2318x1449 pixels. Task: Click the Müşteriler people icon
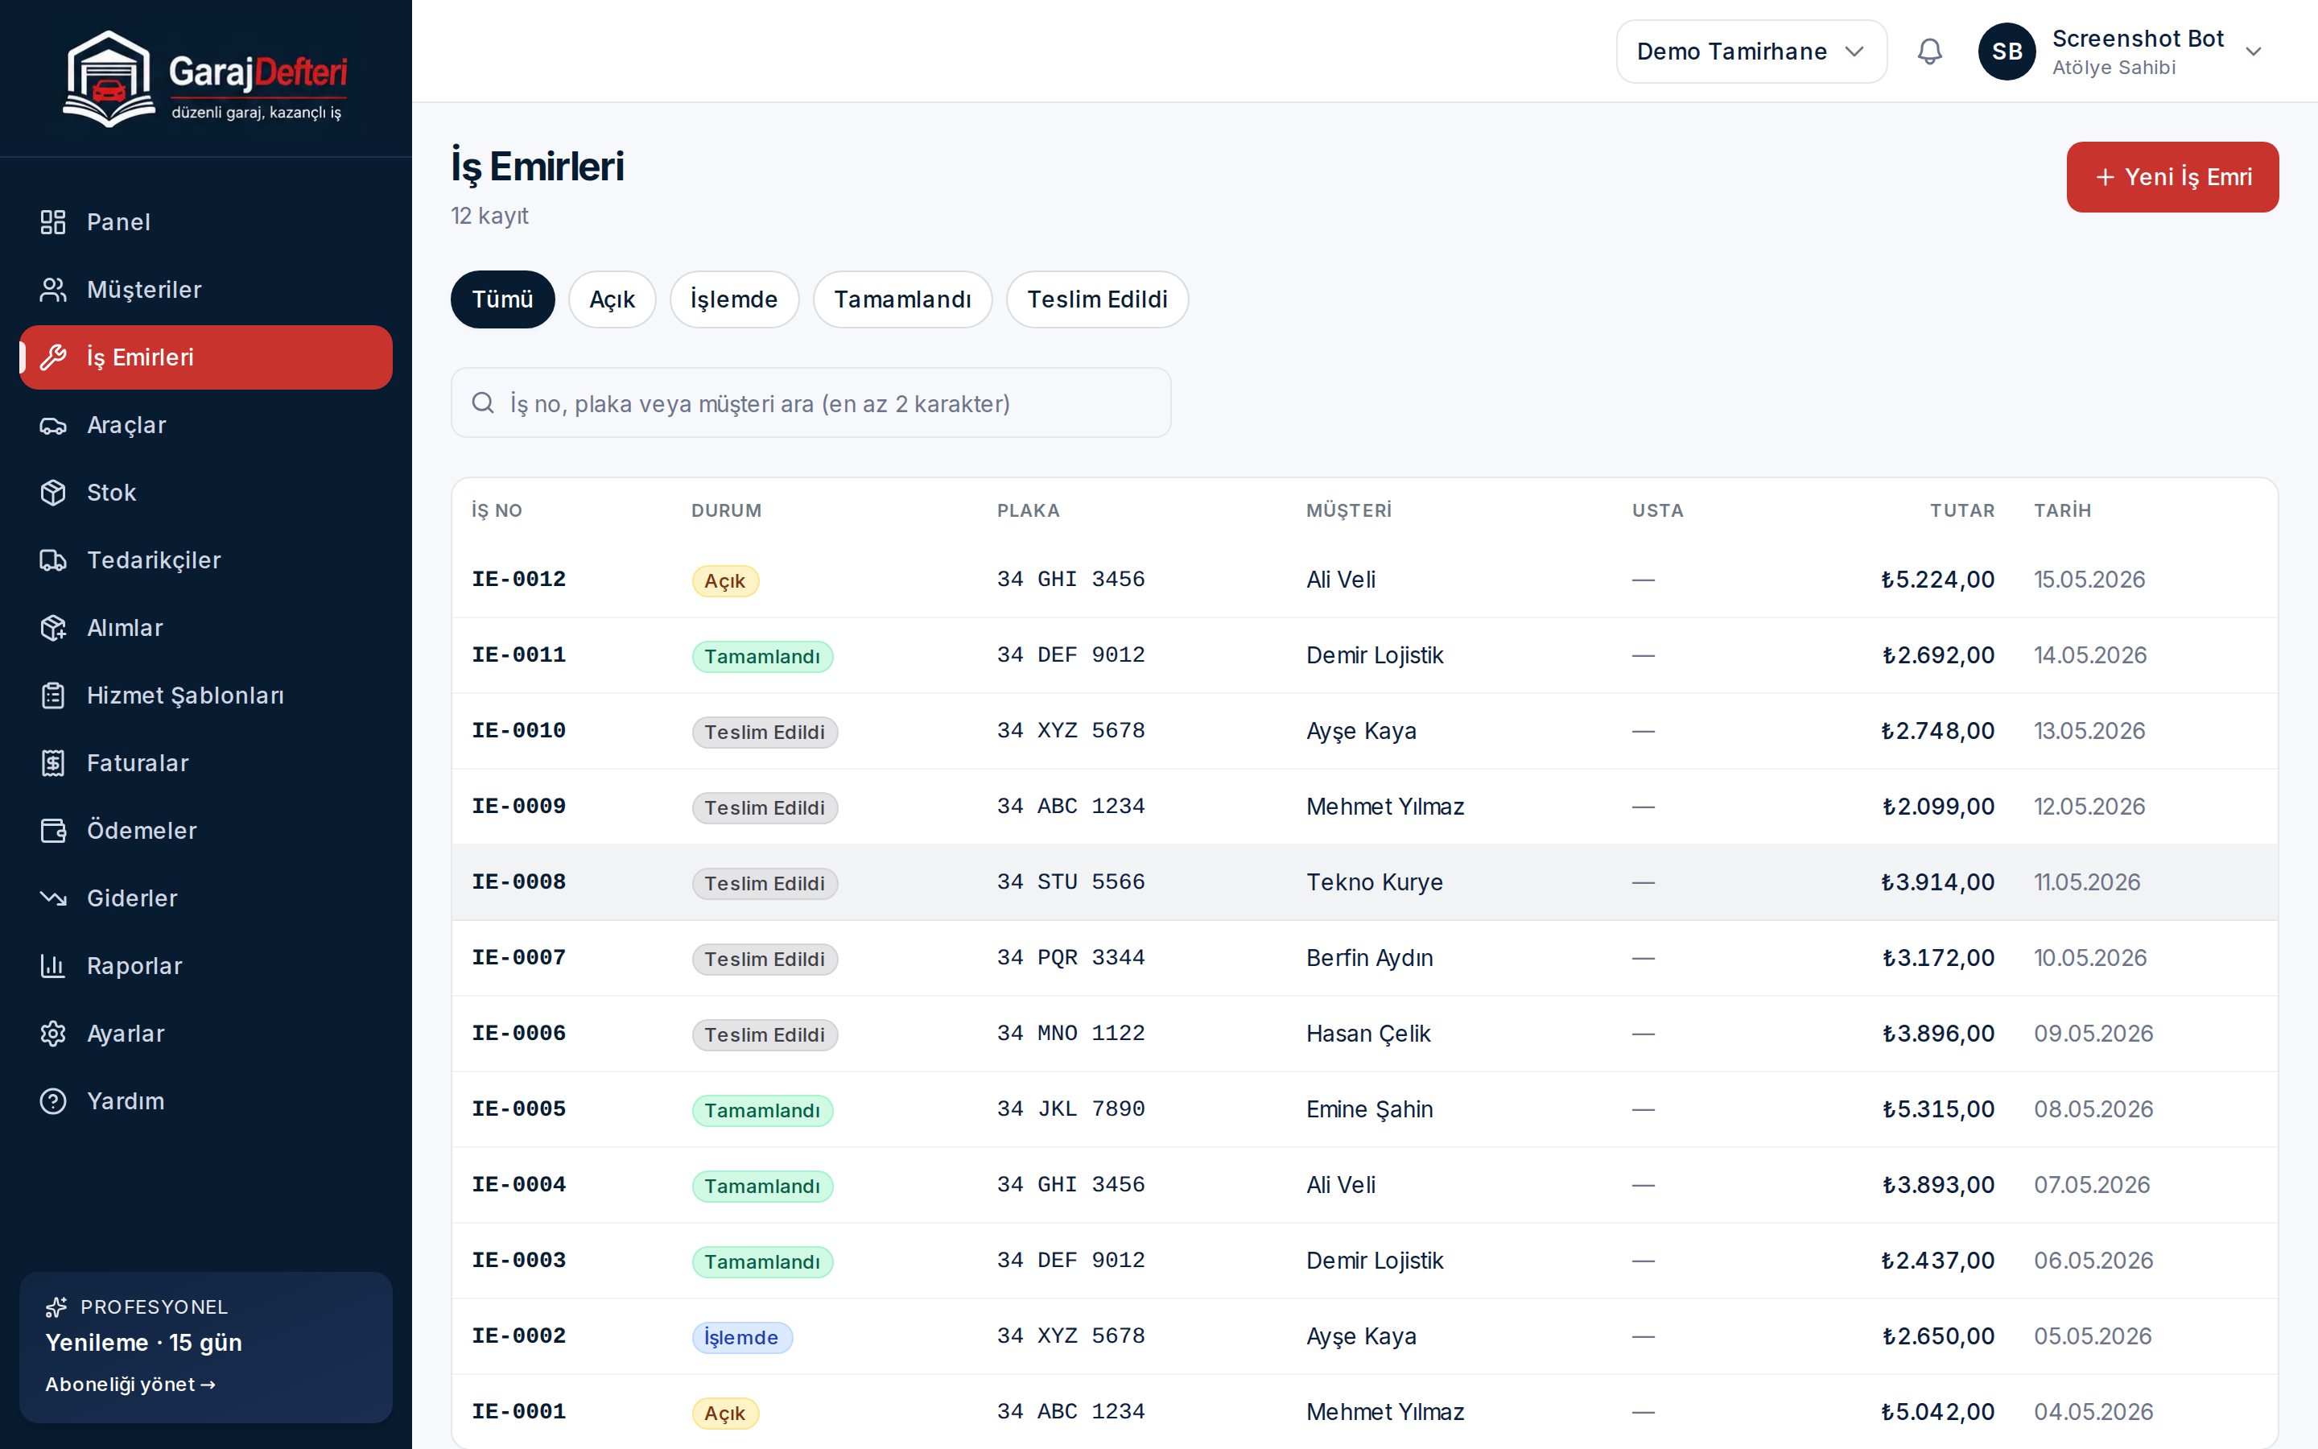[52, 290]
